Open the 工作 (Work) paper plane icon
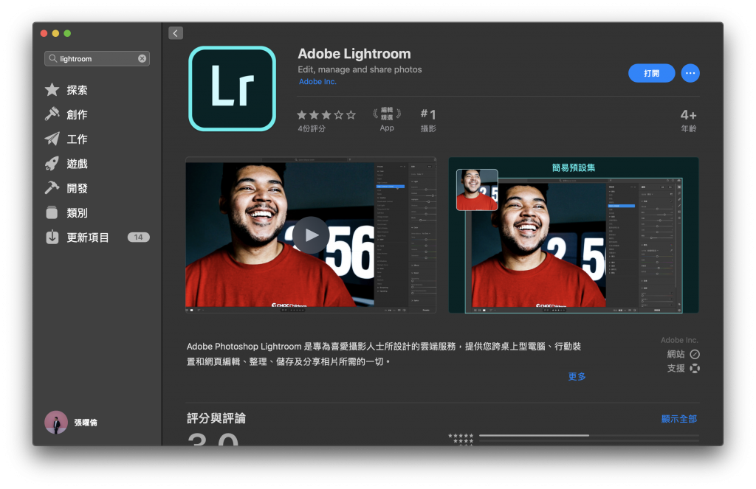The image size is (756, 489). [52, 139]
